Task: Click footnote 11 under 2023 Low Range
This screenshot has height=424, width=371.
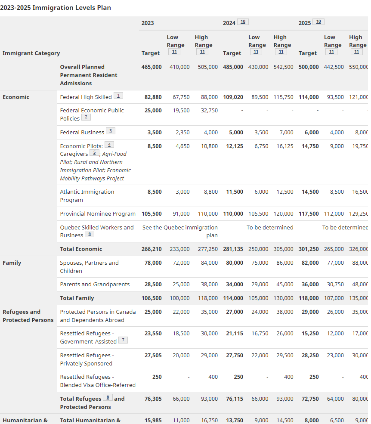Action: tap(174, 52)
